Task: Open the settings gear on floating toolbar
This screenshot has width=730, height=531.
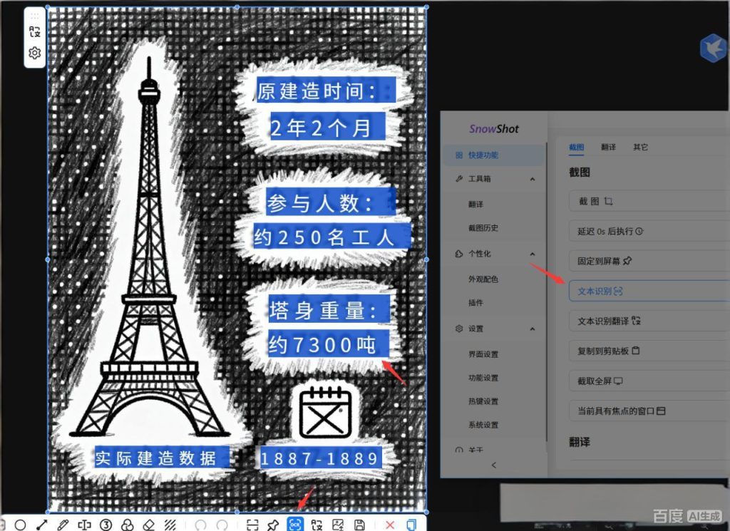Action: point(34,53)
